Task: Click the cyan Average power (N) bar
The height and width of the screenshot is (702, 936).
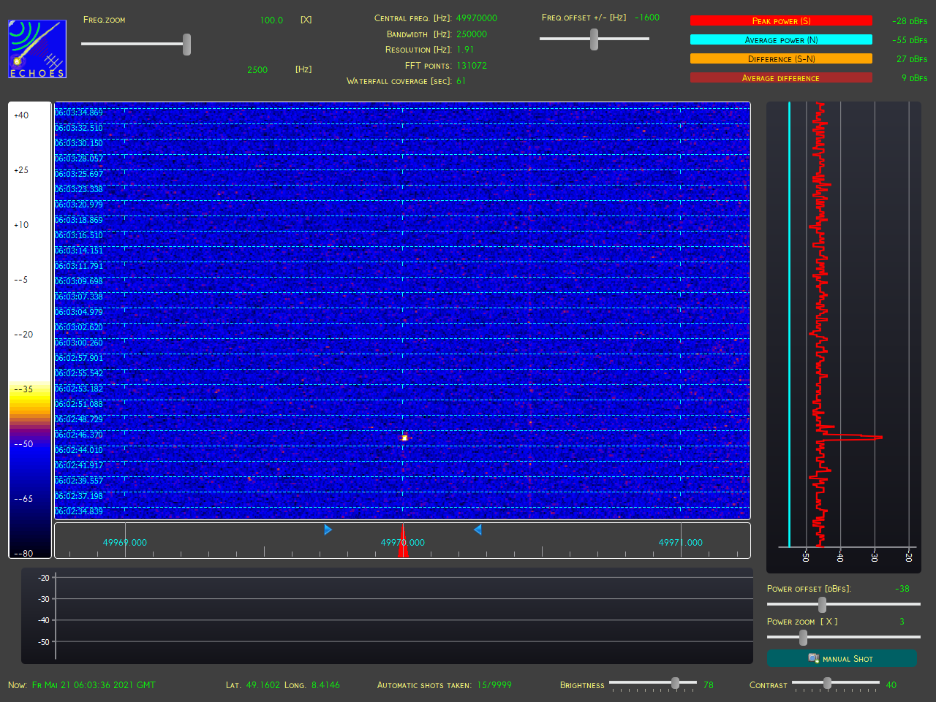Action: click(x=781, y=40)
